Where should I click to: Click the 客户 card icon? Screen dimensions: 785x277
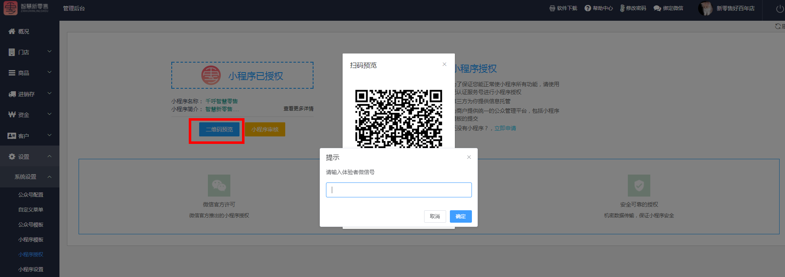click(12, 136)
